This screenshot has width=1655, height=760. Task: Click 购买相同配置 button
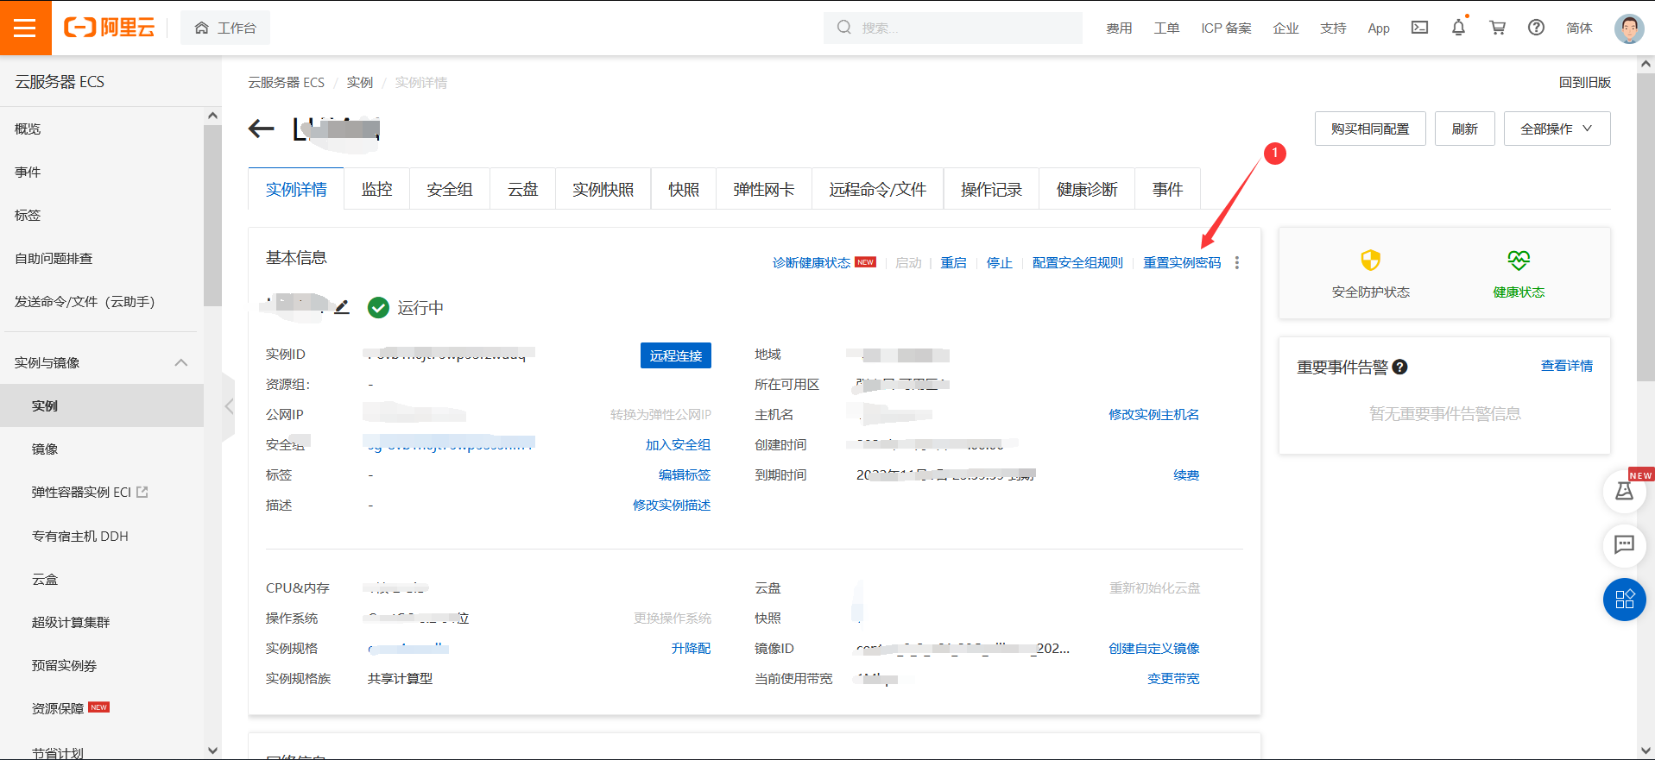[x=1370, y=129]
